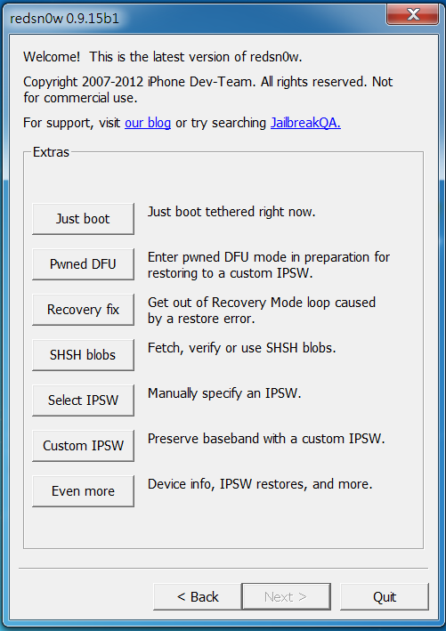Open the 'our blog' support link
Screen dimensions: 446x631
point(148,123)
